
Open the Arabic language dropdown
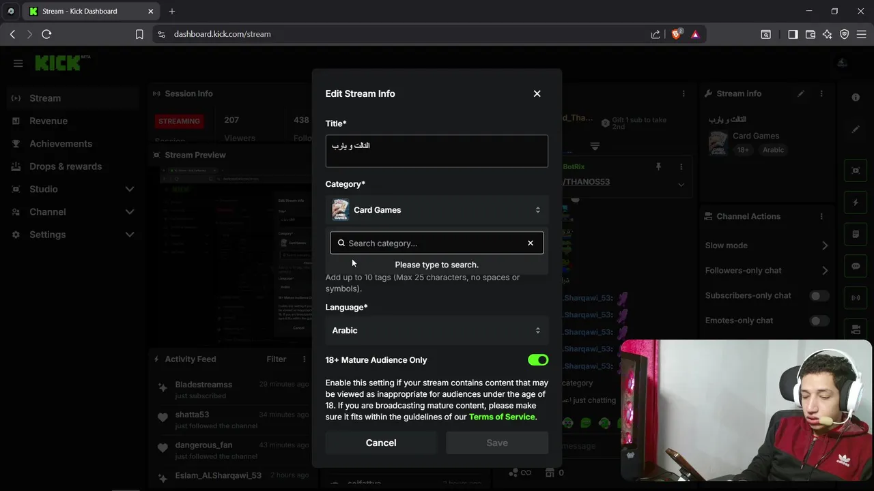tap(436, 330)
